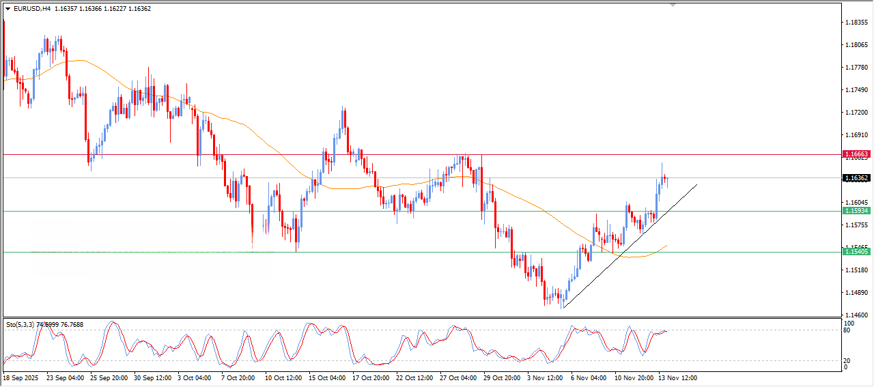This screenshot has width=874, height=387.
Task: Open the dropdown arrow beside EURUSD,H4
Action: click(8, 9)
